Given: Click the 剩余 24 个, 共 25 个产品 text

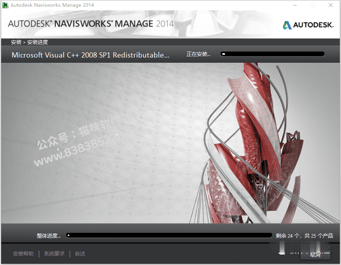Looking at the screenshot, I should pyautogui.click(x=304, y=236).
